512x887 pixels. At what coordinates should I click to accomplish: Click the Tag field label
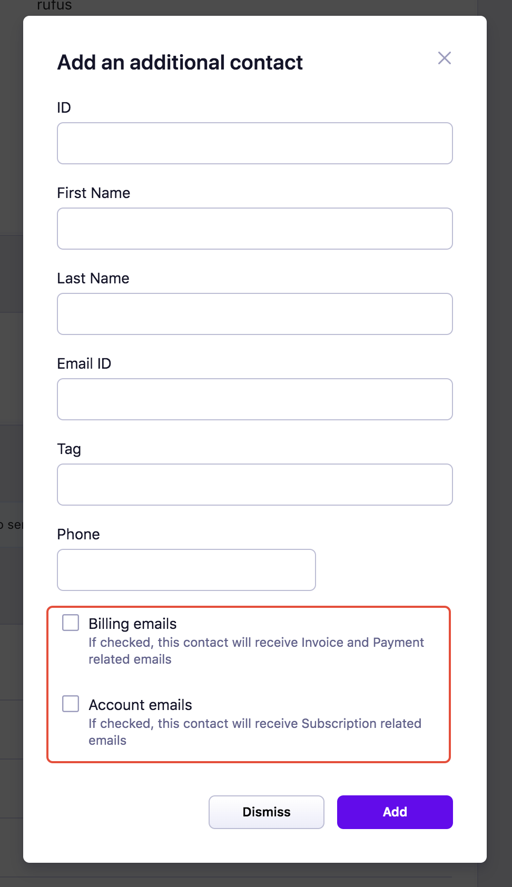(x=69, y=449)
